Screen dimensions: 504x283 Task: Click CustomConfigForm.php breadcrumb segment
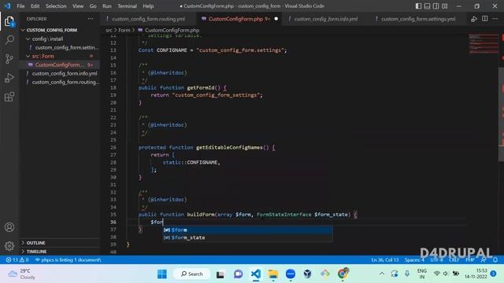click(x=172, y=30)
